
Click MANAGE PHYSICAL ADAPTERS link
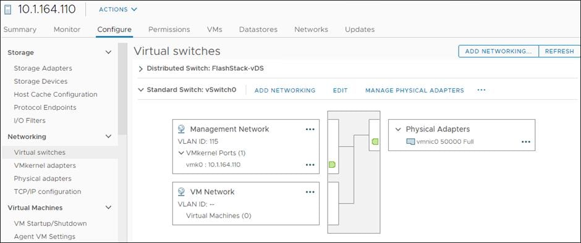coord(415,90)
